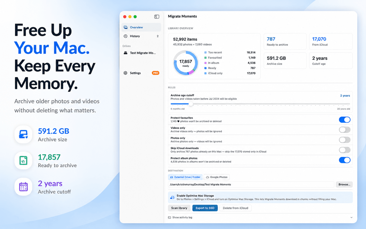Click Scan library button

tap(179, 208)
